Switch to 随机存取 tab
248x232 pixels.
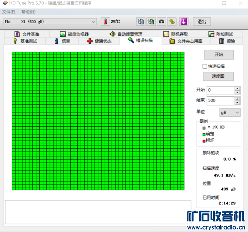point(176,34)
